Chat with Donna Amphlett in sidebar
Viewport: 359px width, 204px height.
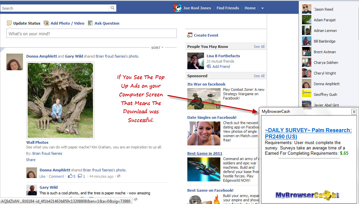click(326, 84)
